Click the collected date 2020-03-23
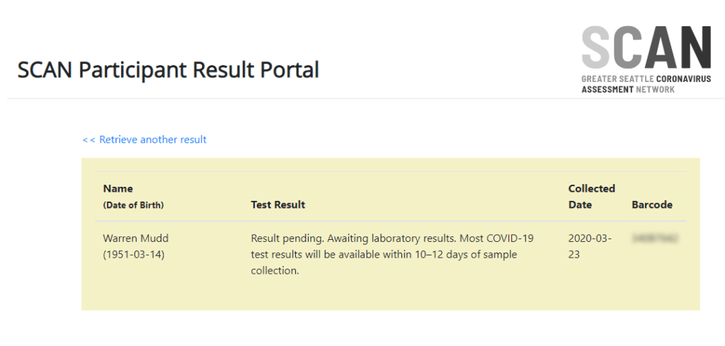This screenshot has height=346, width=725. tap(590, 246)
